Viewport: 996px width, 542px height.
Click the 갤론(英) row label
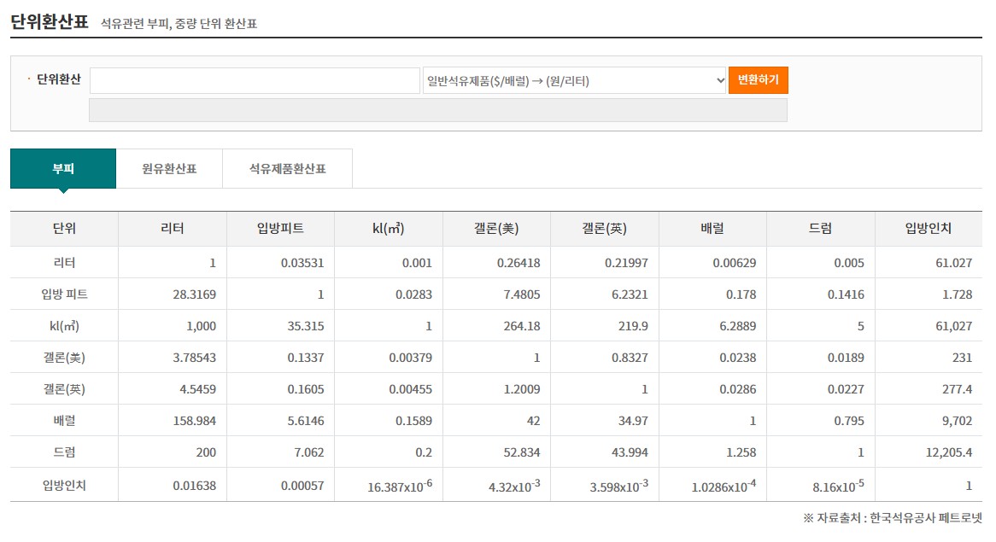click(64, 389)
